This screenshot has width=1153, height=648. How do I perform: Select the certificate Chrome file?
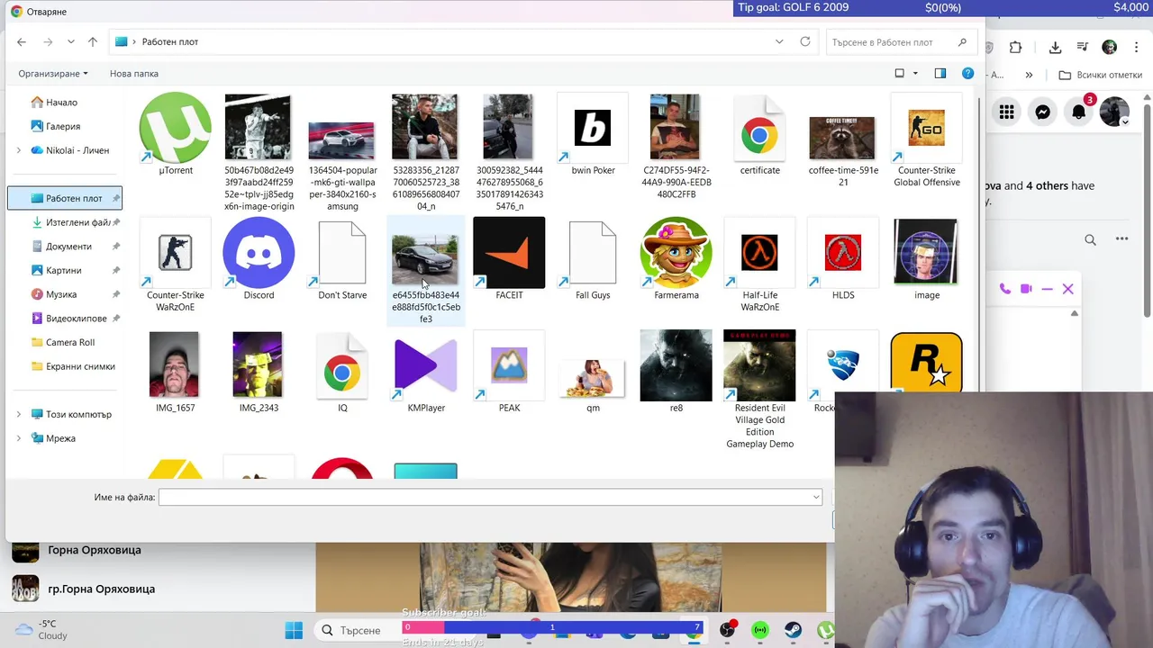pyautogui.click(x=759, y=128)
